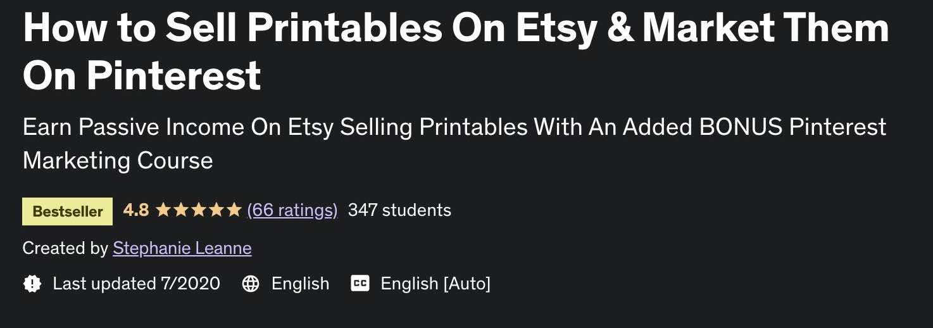Click the English language label beside globe
Screen dimensions: 933x328
300,284
